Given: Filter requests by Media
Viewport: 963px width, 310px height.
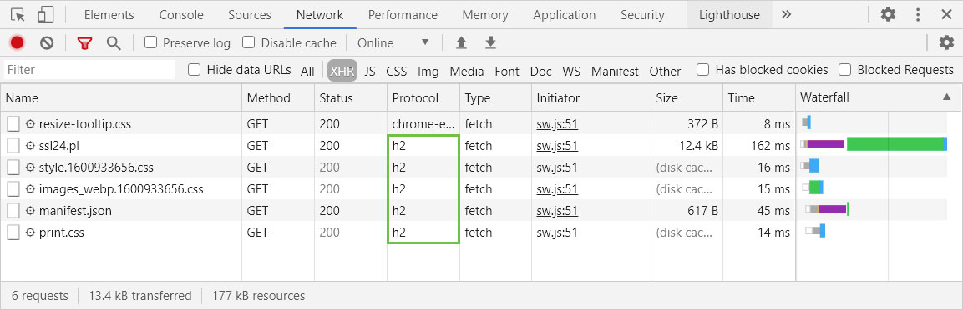Looking at the screenshot, I should 467,71.
